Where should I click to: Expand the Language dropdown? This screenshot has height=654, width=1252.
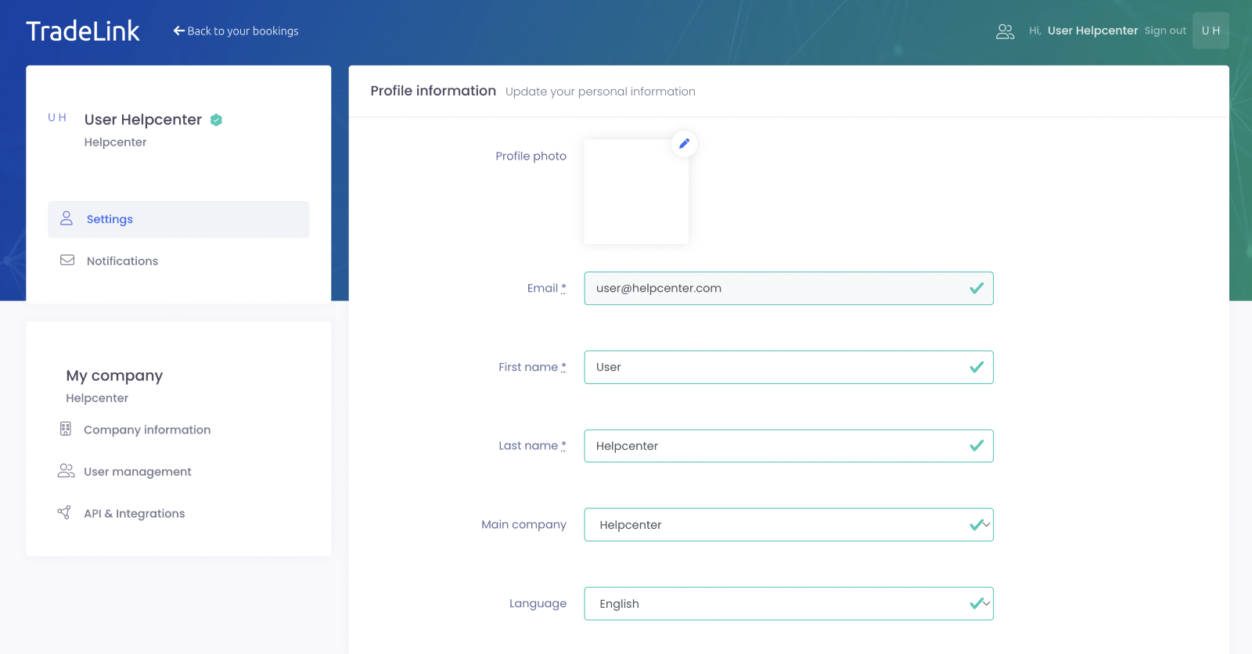[788, 604]
